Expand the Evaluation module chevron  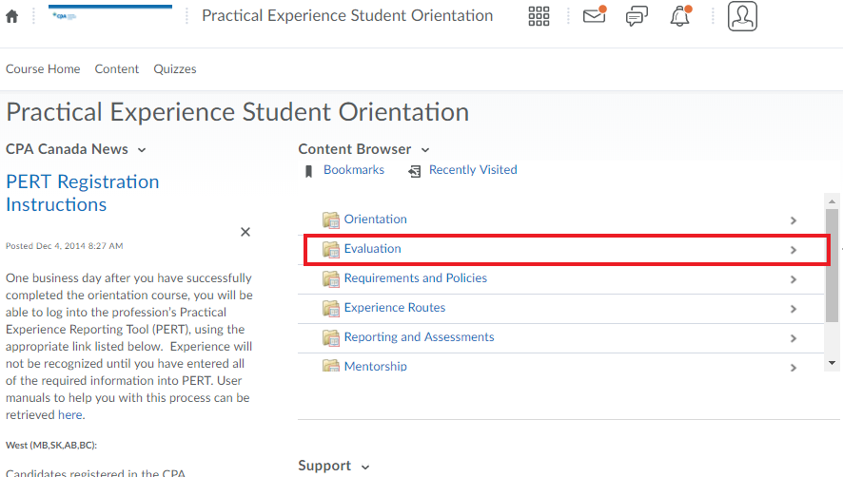(x=794, y=250)
